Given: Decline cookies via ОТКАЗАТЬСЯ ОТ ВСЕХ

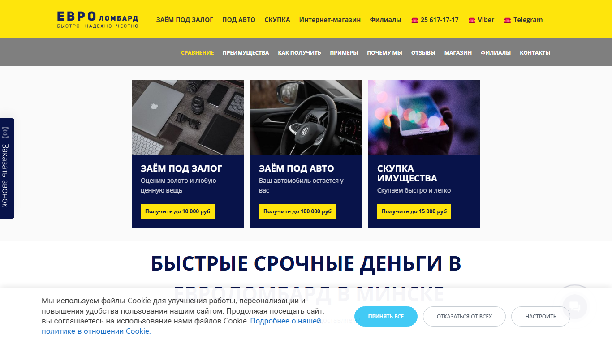Looking at the screenshot, I should [464, 316].
